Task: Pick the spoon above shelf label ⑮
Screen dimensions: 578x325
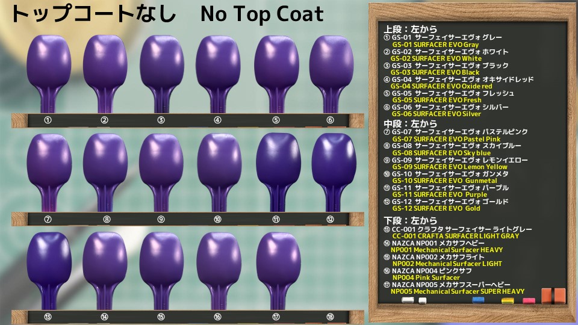Action: 161,271
